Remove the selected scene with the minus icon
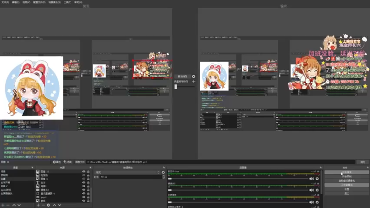Viewport: 370px width, 208px height. [x=8, y=205]
